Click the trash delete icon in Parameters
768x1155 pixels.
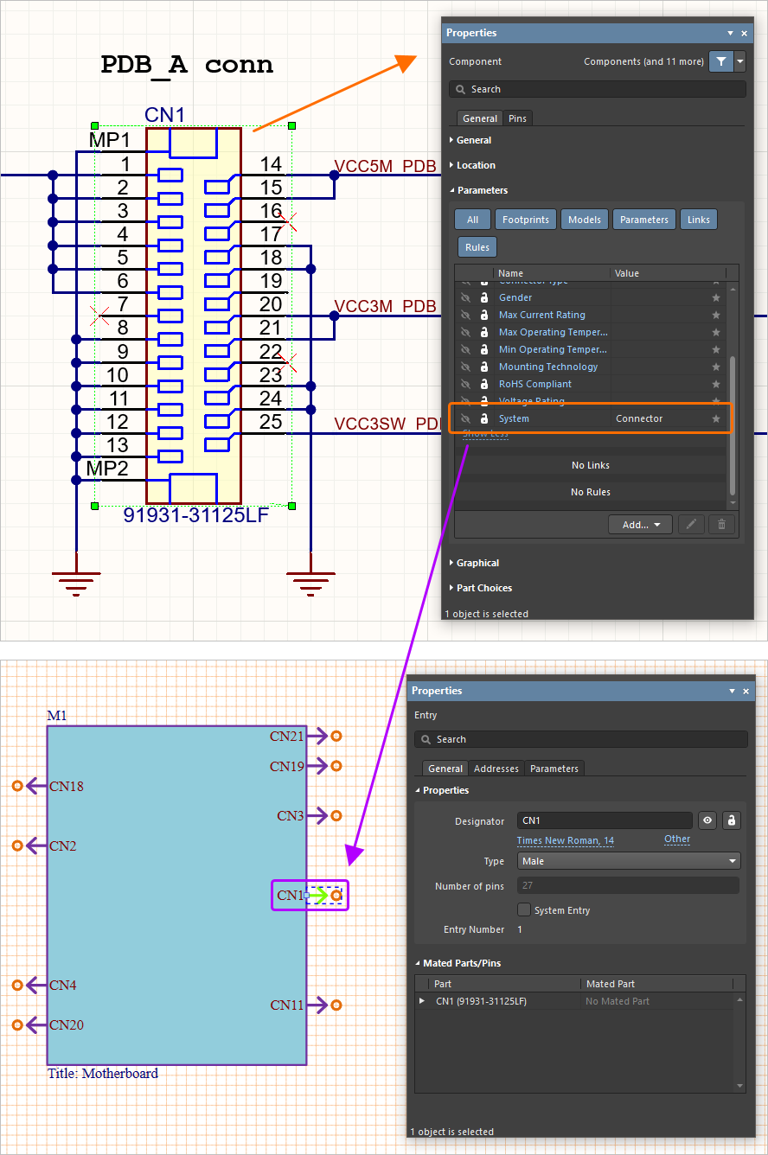coord(722,525)
